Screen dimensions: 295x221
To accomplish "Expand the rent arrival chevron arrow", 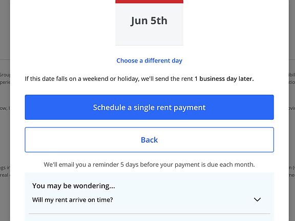I will [257, 200].
